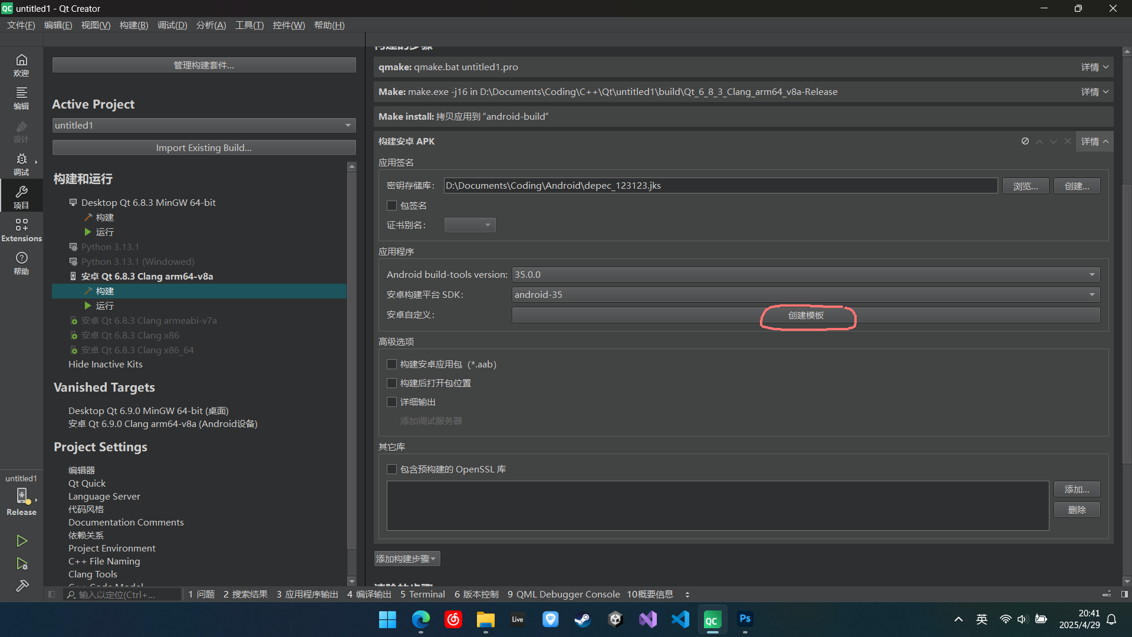Toggle right sidebar in status bar
1132x637 pixels.
click(x=1124, y=595)
